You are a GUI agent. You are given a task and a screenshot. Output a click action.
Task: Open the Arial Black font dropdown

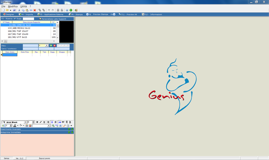pos(26,122)
